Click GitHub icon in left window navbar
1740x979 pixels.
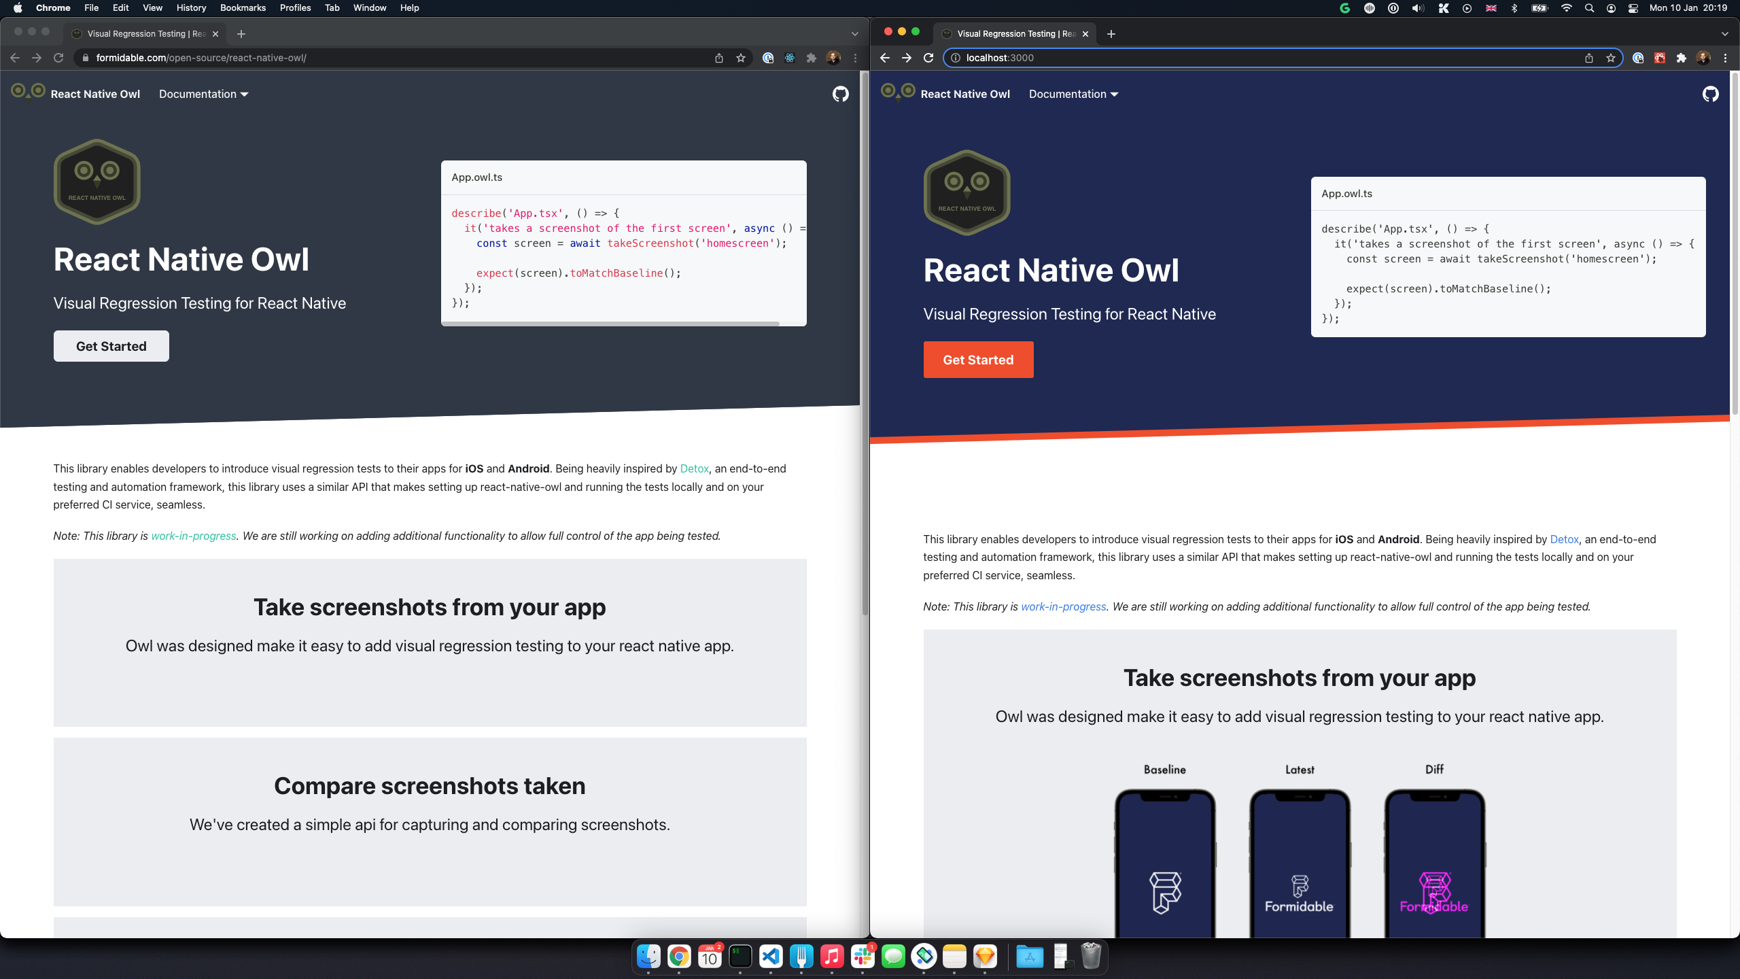[840, 94]
